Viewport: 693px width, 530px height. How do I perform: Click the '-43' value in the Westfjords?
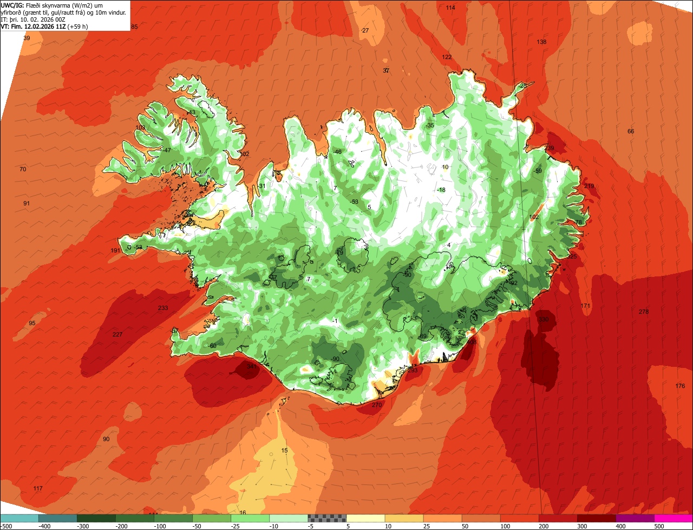(x=191, y=112)
